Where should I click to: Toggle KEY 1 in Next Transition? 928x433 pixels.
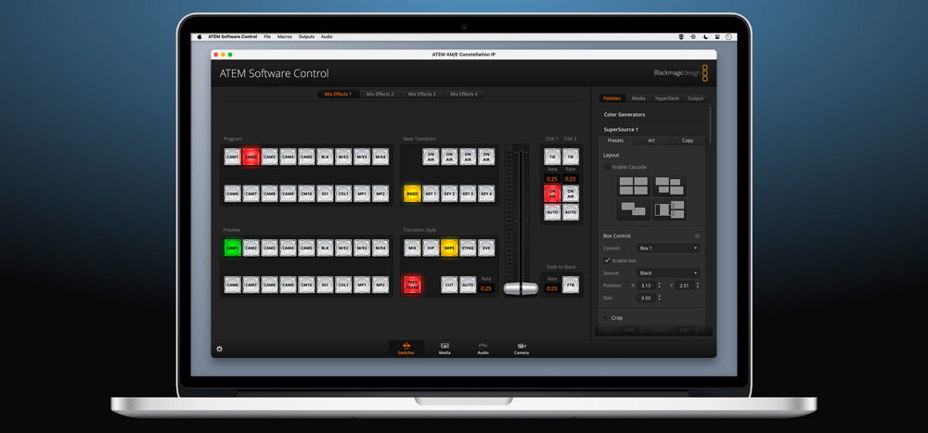click(431, 194)
